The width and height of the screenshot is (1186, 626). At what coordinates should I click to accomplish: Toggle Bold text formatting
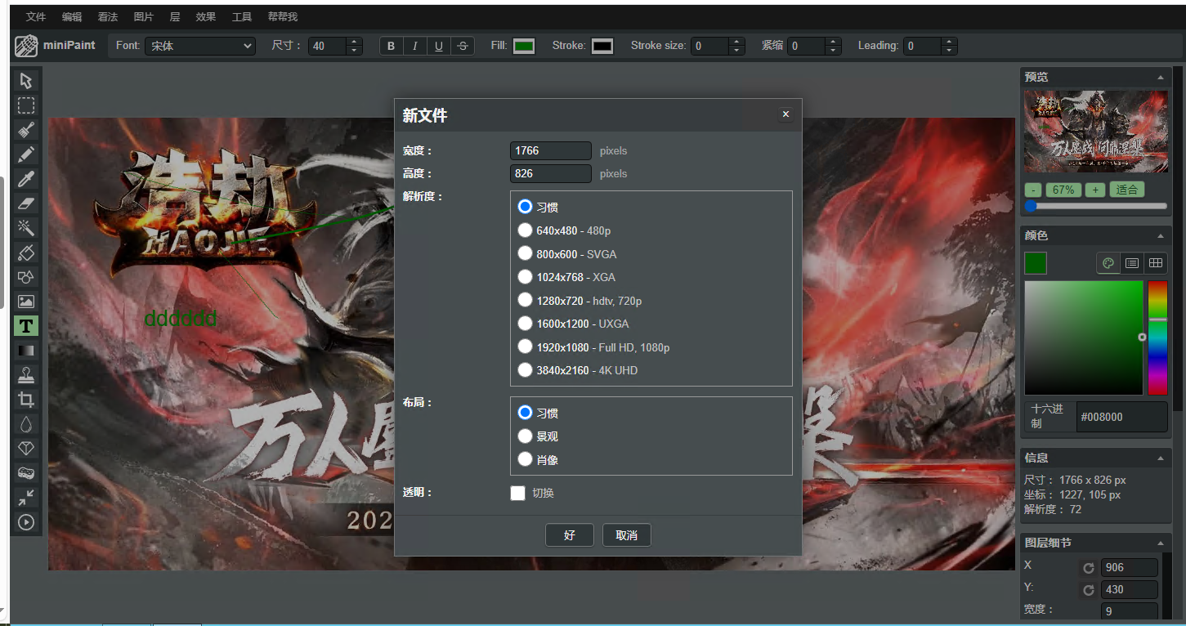click(391, 46)
